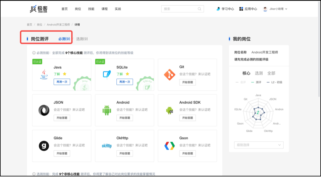Open the 课程 nav item
321x177 pixels.
(x=105, y=9)
